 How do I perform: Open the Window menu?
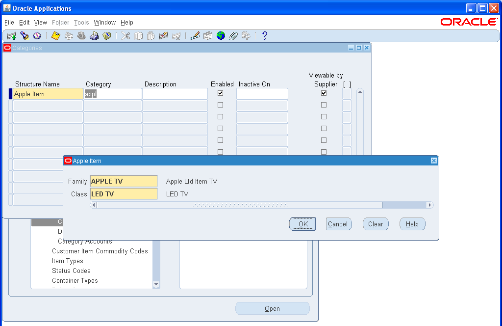point(105,23)
